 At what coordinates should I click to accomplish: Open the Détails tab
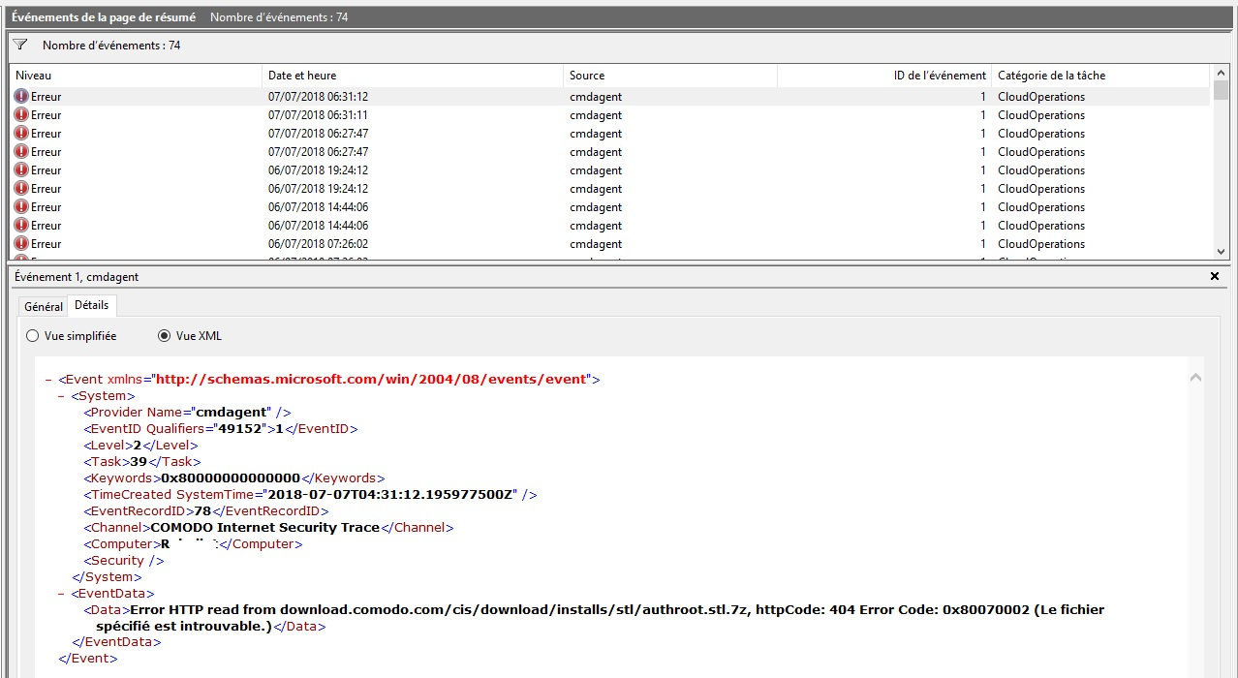tap(92, 305)
